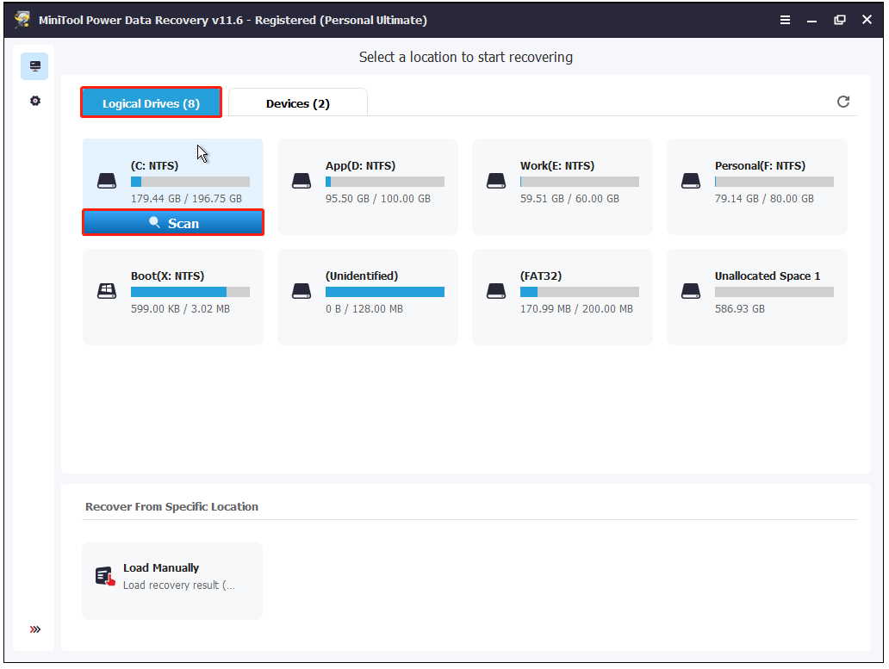The image size is (889, 669).
Task: Select the (C: NTFS) drive icon
Action: click(x=107, y=182)
